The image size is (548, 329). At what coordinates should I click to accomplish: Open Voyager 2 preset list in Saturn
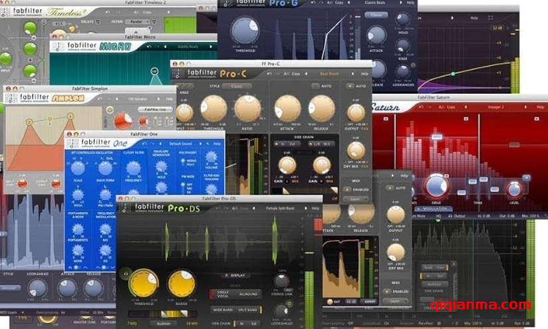495,107
